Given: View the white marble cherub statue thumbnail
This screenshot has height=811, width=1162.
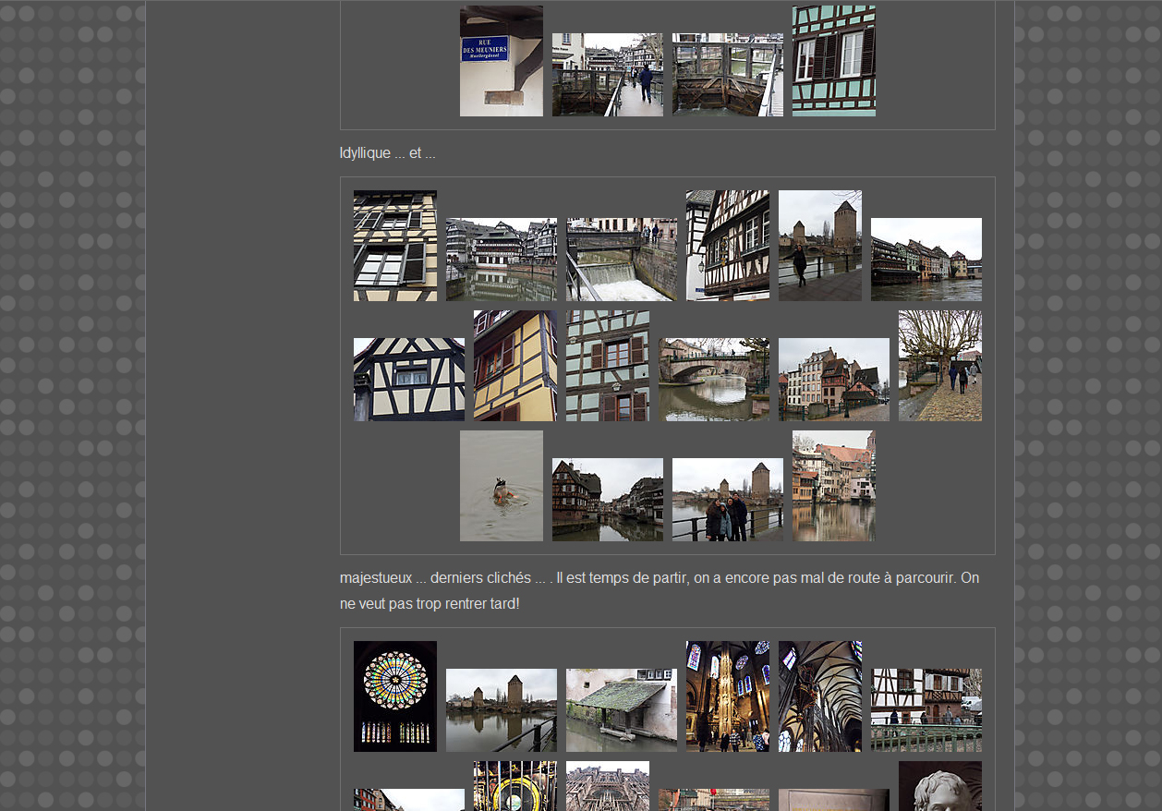Looking at the screenshot, I should (x=939, y=786).
